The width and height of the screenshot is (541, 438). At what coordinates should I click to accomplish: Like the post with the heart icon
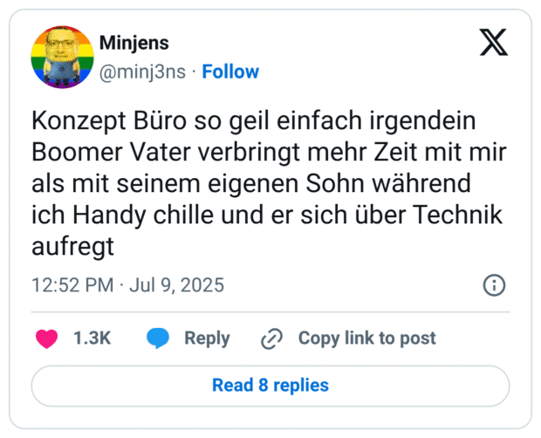46,339
